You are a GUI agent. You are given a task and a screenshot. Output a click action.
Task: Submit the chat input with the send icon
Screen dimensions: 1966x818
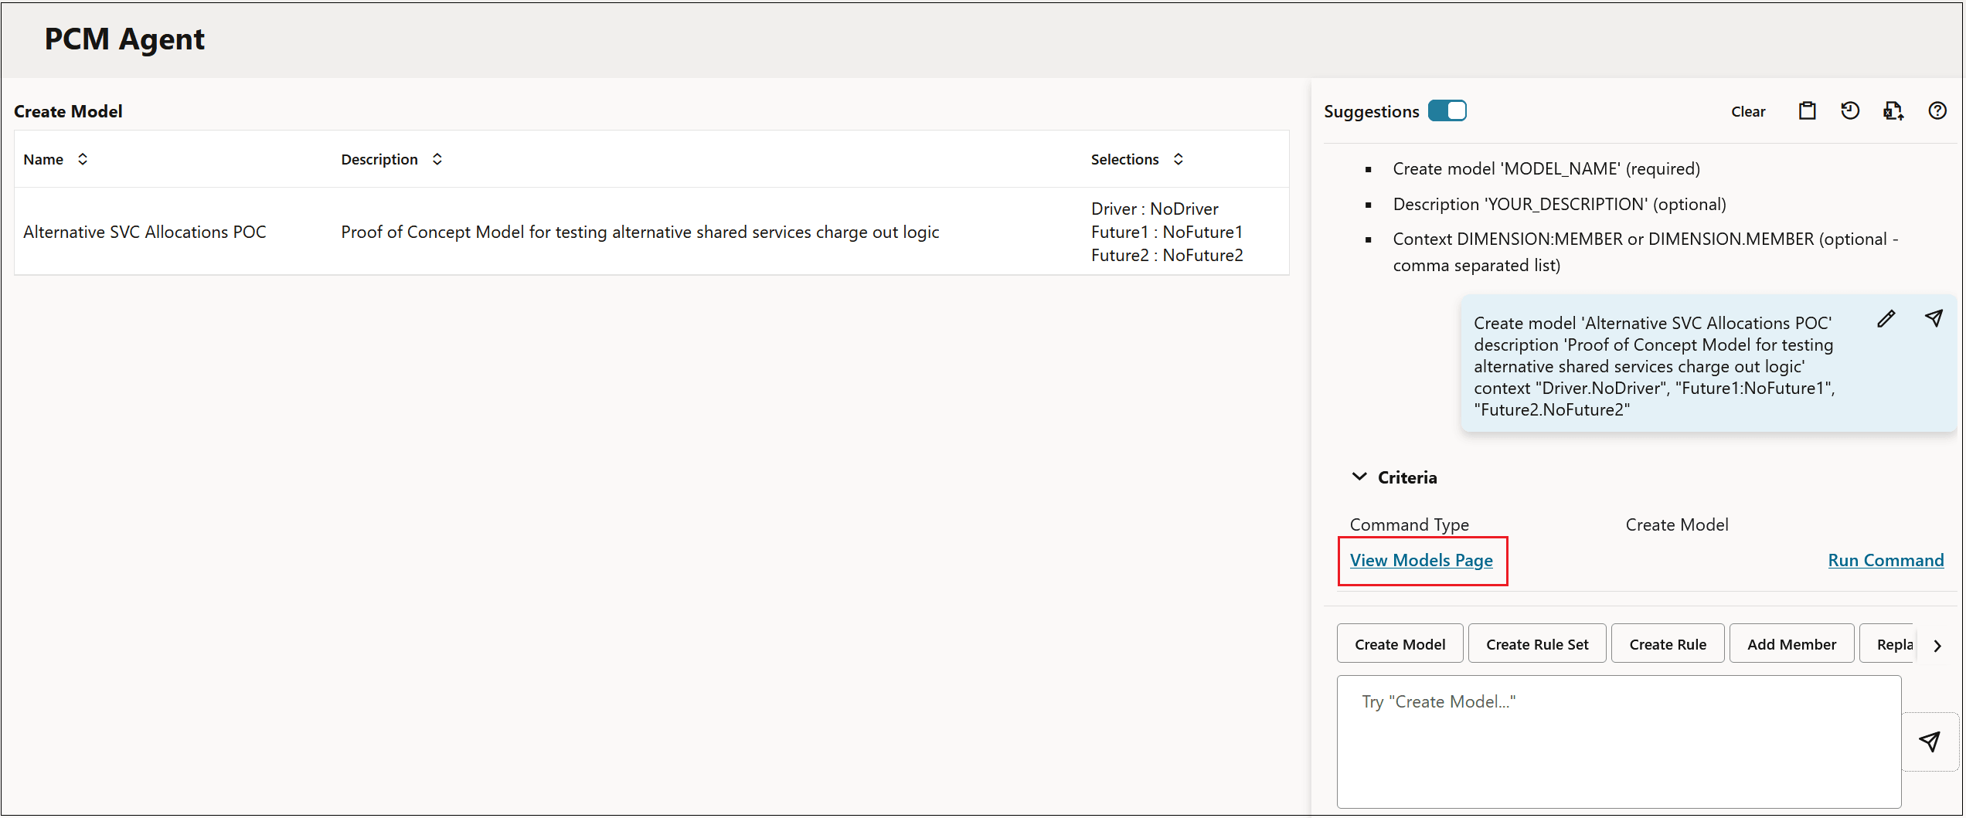[x=1930, y=742]
